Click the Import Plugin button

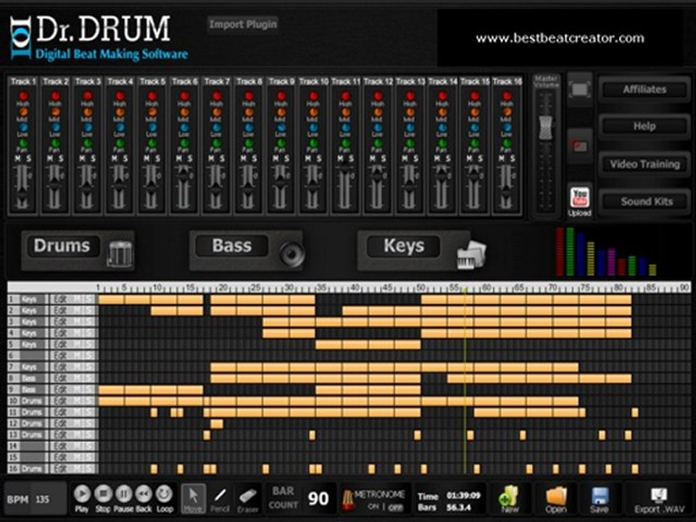[x=243, y=25]
